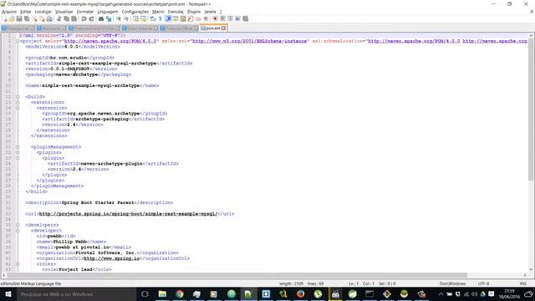Image resolution: width=535 pixels, height=301 pixels.
Task: Collapse the project tag fold marker
Action: pos(18,41)
